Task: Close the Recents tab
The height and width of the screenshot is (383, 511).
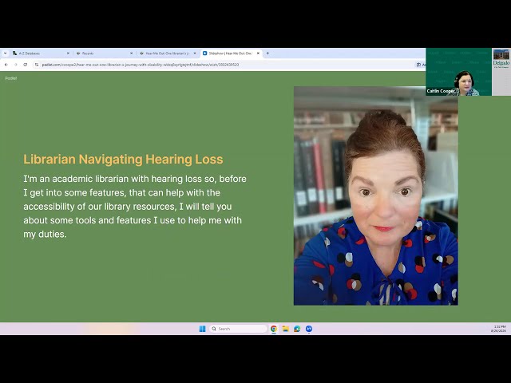Action: click(x=131, y=53)
